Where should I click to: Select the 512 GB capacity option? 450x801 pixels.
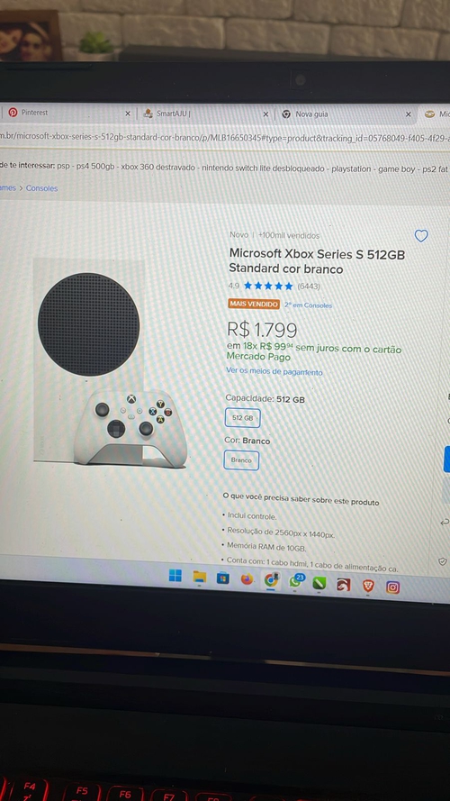(x=243, y=418)
